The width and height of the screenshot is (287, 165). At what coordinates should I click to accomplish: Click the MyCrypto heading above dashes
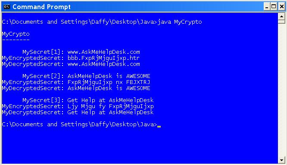point(16,34)
